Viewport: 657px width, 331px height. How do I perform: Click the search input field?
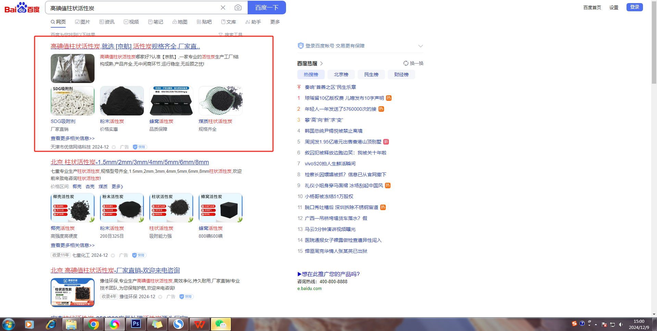(x=134, y=8)
